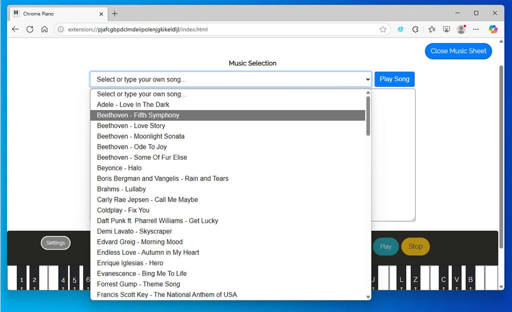Pick Carly Rae Jepsen - Call Me Maybe
The width and height of the screenshot is (512, 312).
(x=227, y=200)
